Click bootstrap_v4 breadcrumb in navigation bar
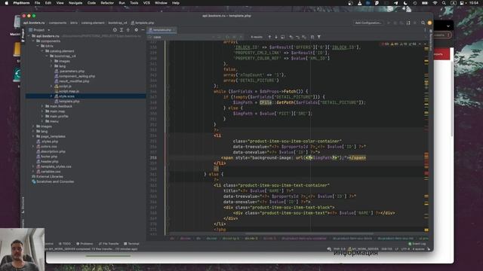 point(118,23)
